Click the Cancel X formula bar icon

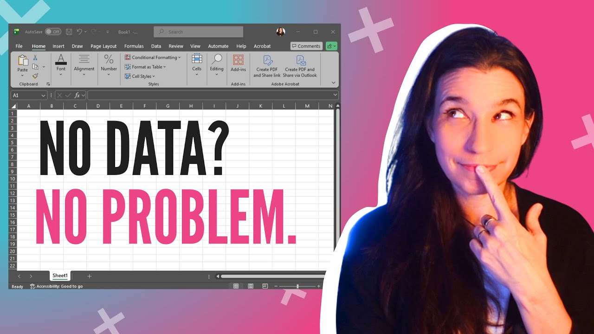pos(60,95)
